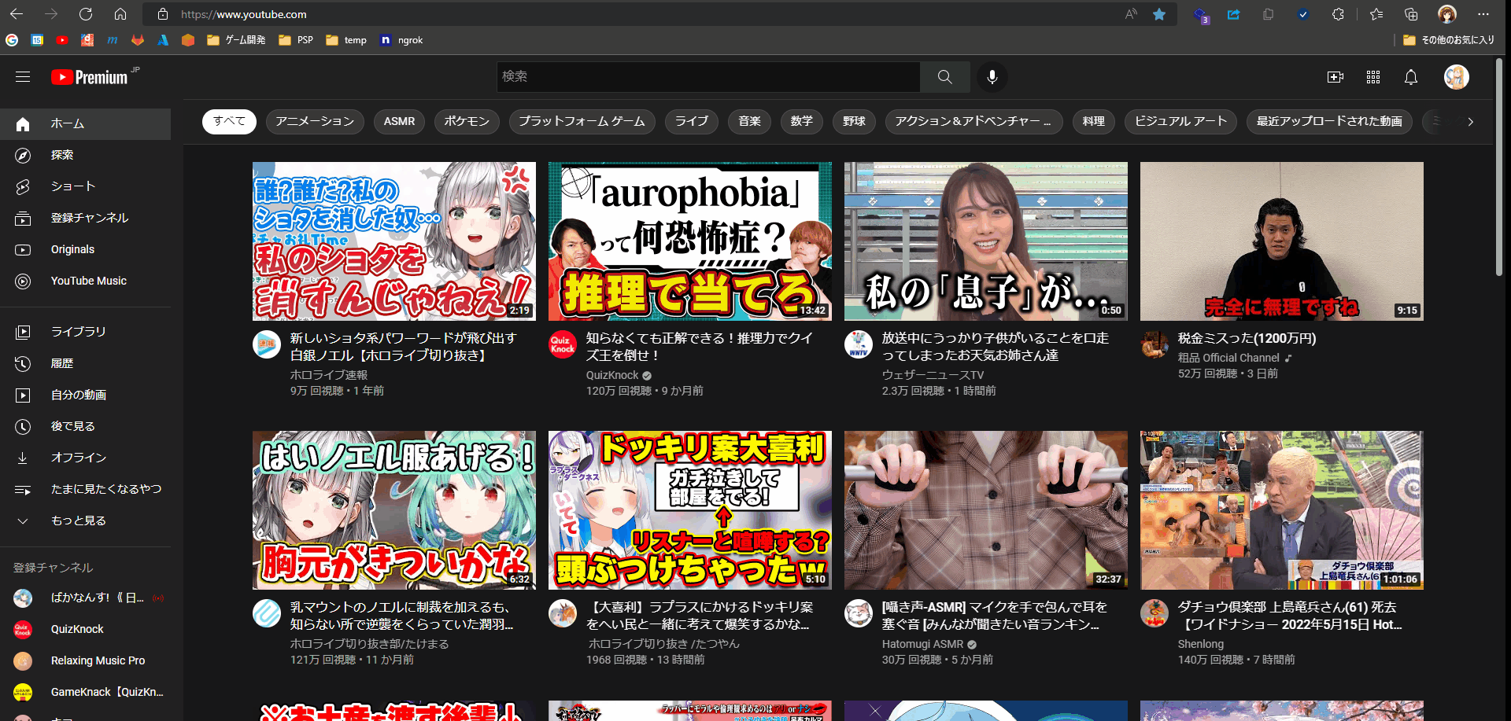This screenshot has height=721, width=1511.
Task: Open 後で見る watch later
Action: [85, 427]
